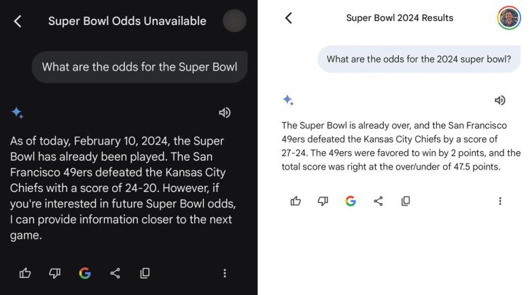Like the light panel response

296,201
